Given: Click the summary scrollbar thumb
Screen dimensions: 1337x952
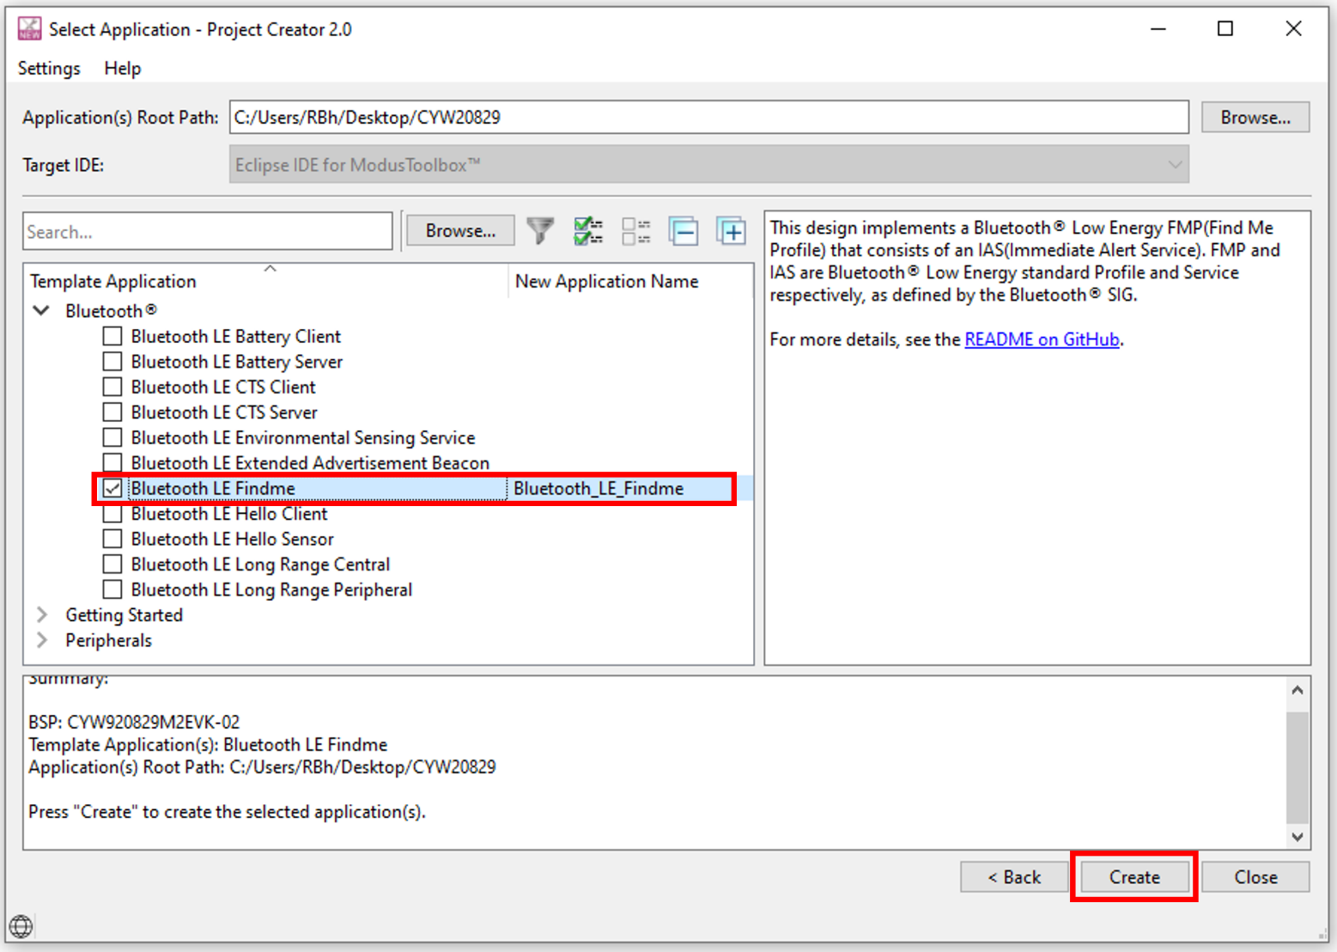Looking at the screenshot, I should pos(1297,766).
